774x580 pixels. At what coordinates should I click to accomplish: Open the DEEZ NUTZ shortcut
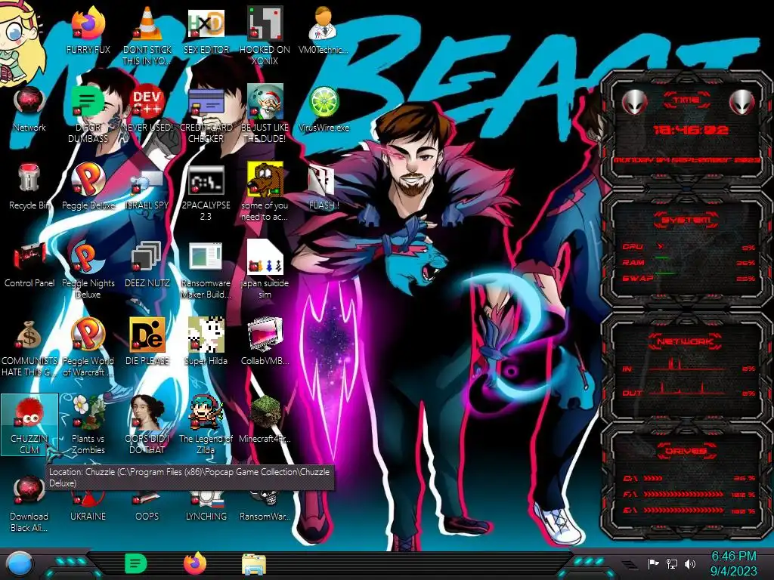point(147,264)
